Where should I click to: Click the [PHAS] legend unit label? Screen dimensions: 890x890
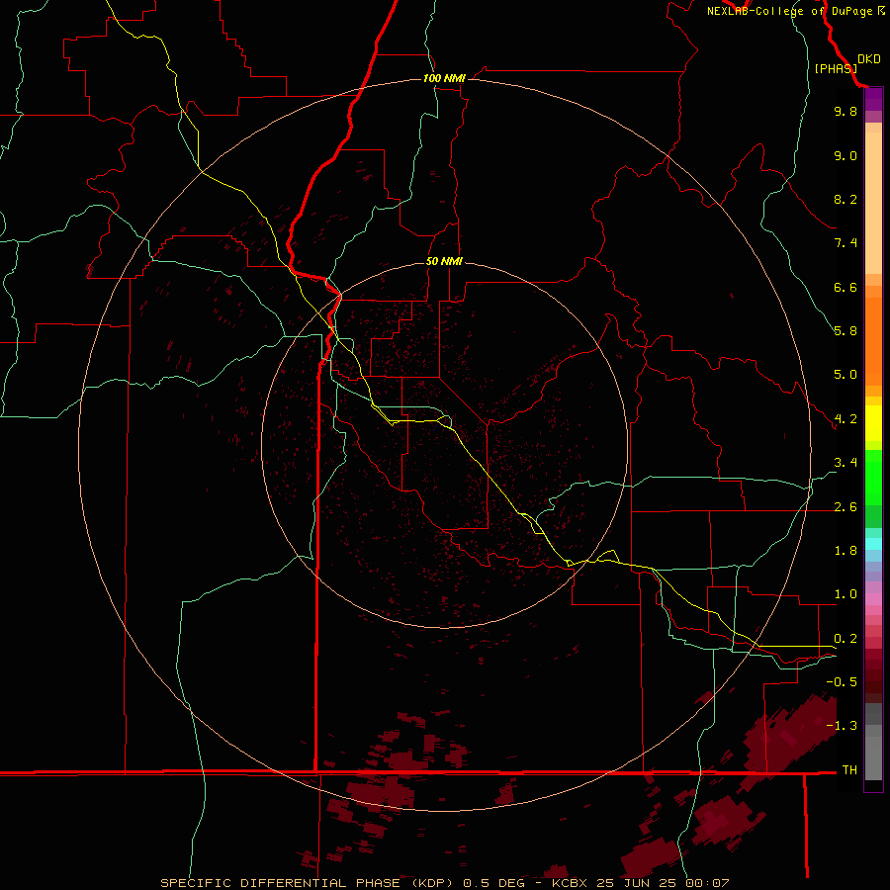(x=836, y=69)
